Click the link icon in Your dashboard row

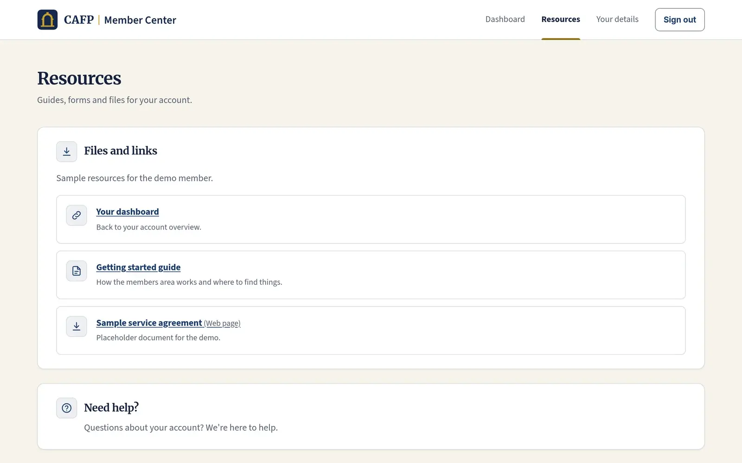77,215
